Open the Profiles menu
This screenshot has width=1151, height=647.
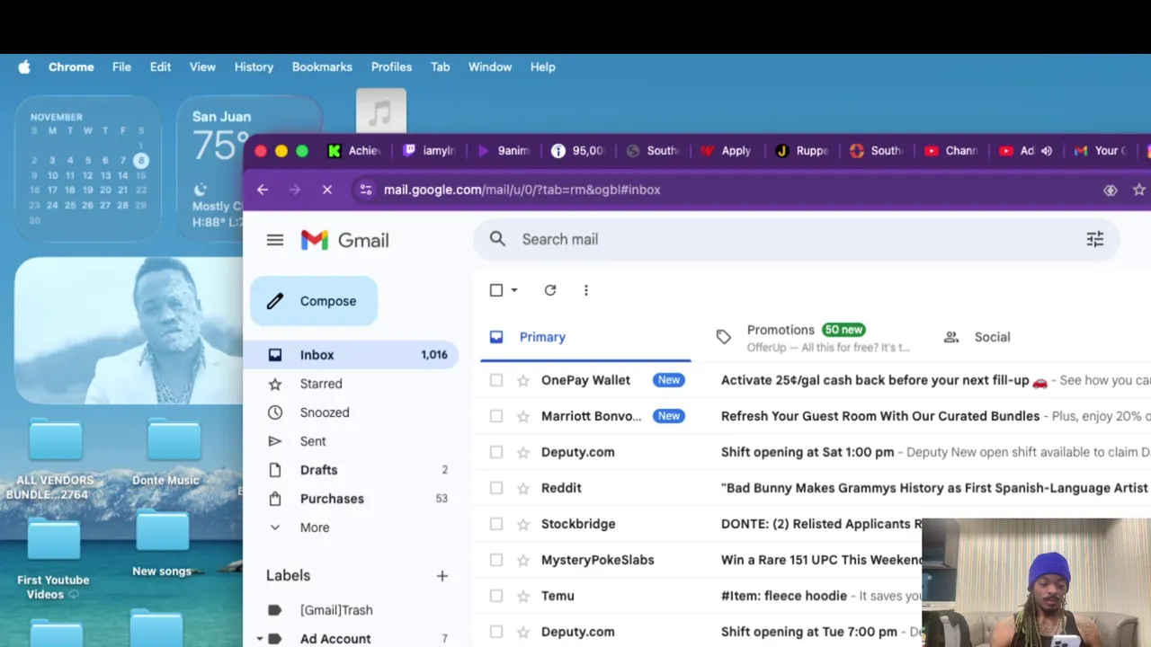391,66
